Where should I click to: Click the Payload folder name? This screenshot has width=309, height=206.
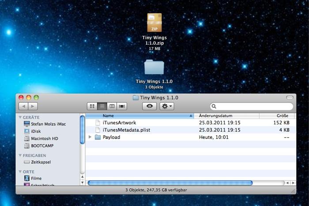tap(111, 137)
